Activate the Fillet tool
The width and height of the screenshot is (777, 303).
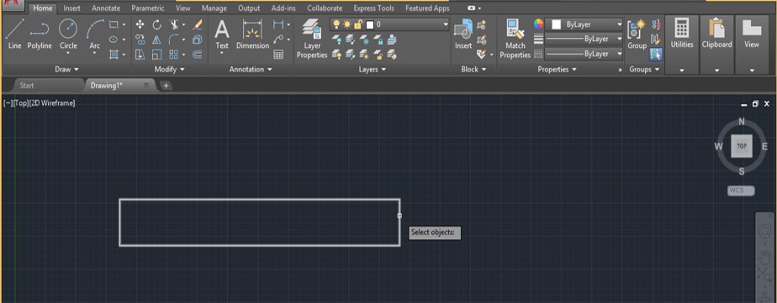[x=174, y=39]
